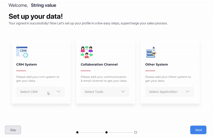
Task: Click the Collaboration Channel card heading
Action: pos(99,65)
